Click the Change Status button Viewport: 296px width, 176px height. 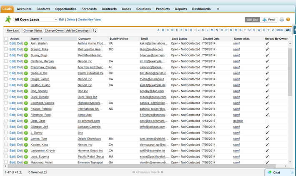33,30
